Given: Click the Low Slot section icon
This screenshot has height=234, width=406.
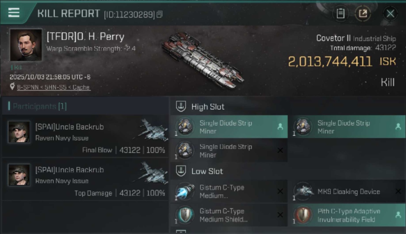Looking at the screenshot, I should (181, 171).
